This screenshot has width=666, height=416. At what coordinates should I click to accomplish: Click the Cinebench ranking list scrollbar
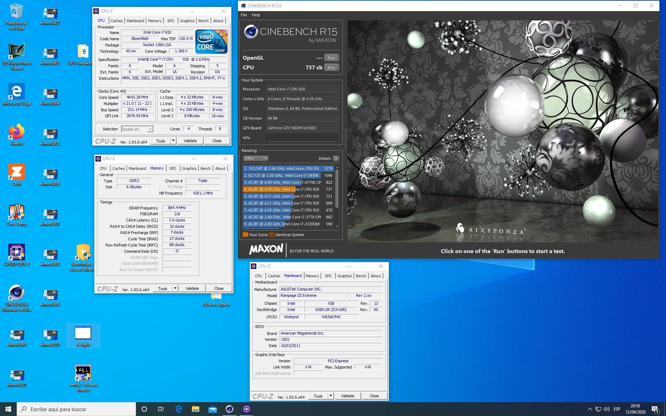pyautogui.click(x=337, y=196)
